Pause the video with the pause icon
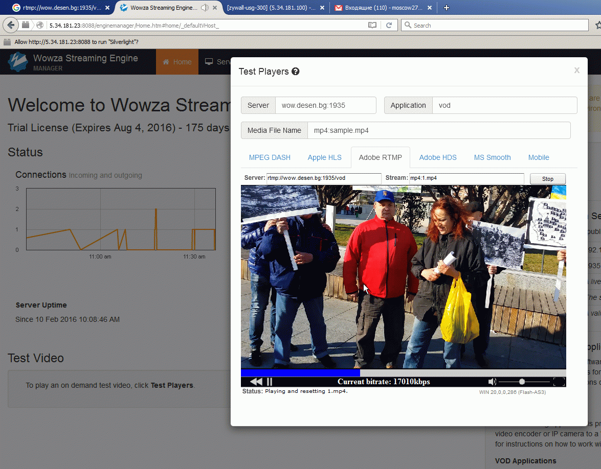 click(x=270, y=382)
